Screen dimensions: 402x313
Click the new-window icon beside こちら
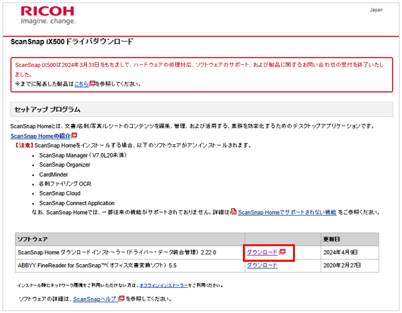tap(92, 83)
